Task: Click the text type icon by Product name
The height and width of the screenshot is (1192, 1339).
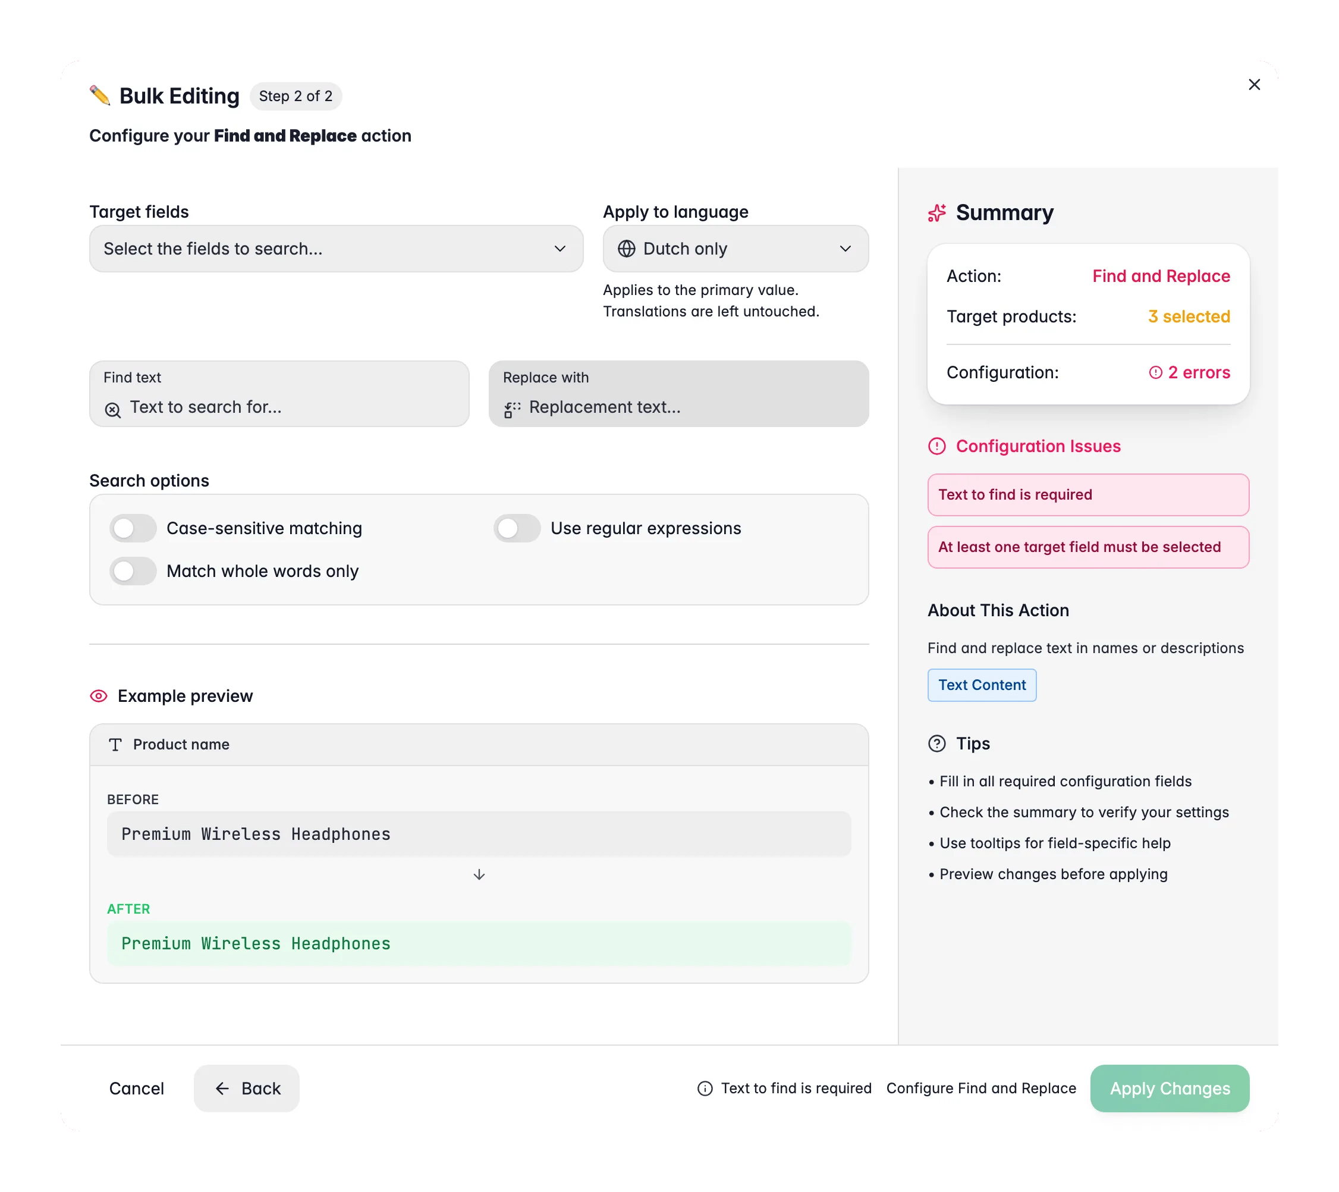Action: tap(115, 745)
